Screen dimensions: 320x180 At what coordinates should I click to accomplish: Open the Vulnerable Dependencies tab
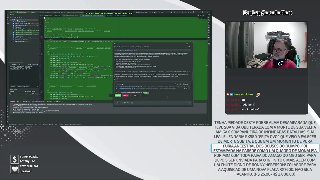coord(39,102)
